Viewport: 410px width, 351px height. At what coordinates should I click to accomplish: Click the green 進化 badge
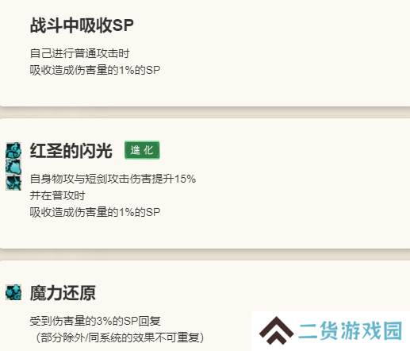tap(142, 150)
